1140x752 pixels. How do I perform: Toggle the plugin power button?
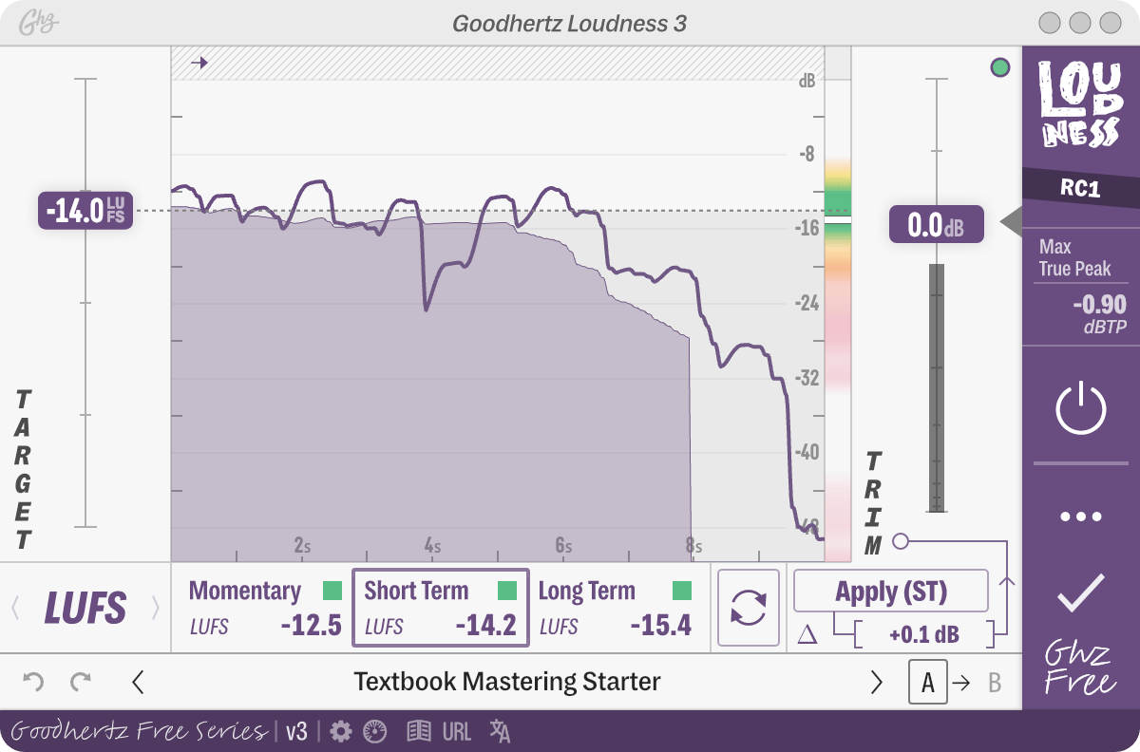click(x=1081, y=409)
